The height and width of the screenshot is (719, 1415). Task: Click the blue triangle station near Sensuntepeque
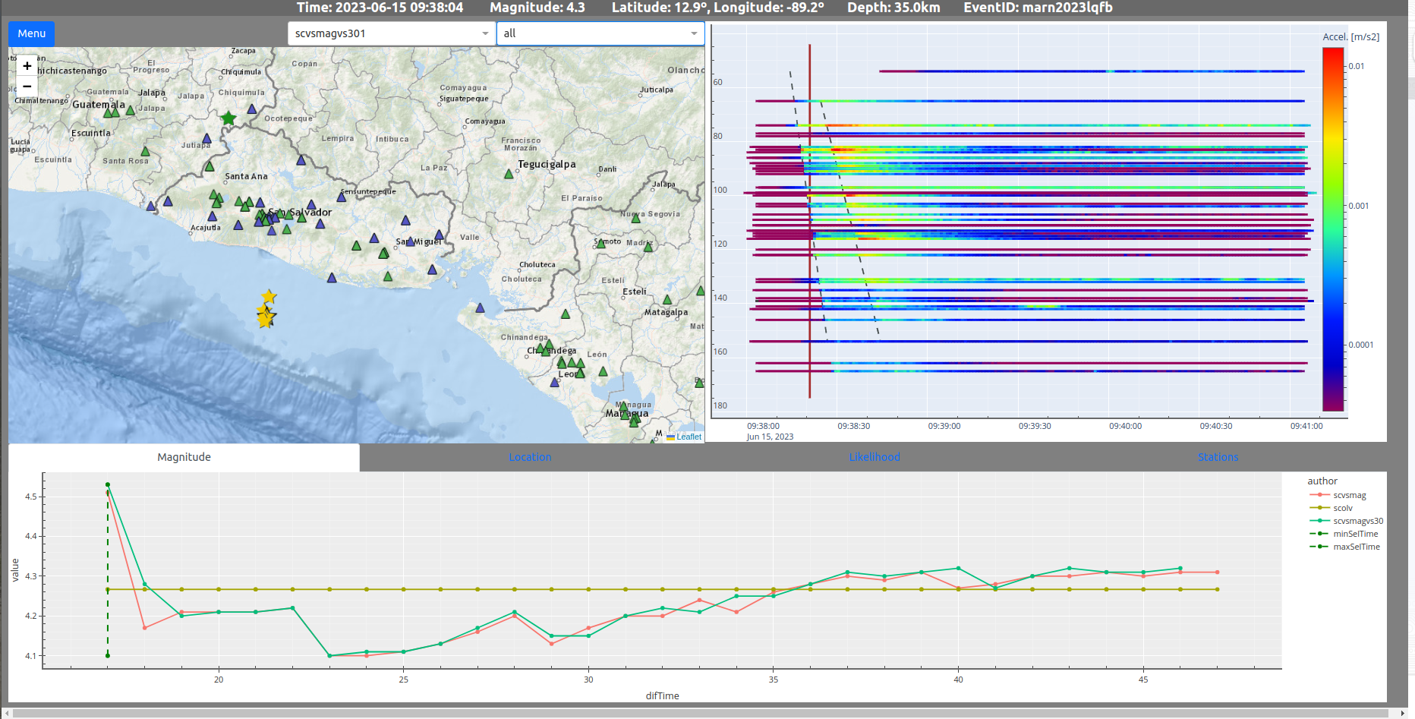(x=342, y=197)
